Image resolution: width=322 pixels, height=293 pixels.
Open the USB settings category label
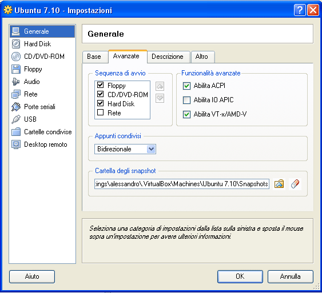click(30, 119)
